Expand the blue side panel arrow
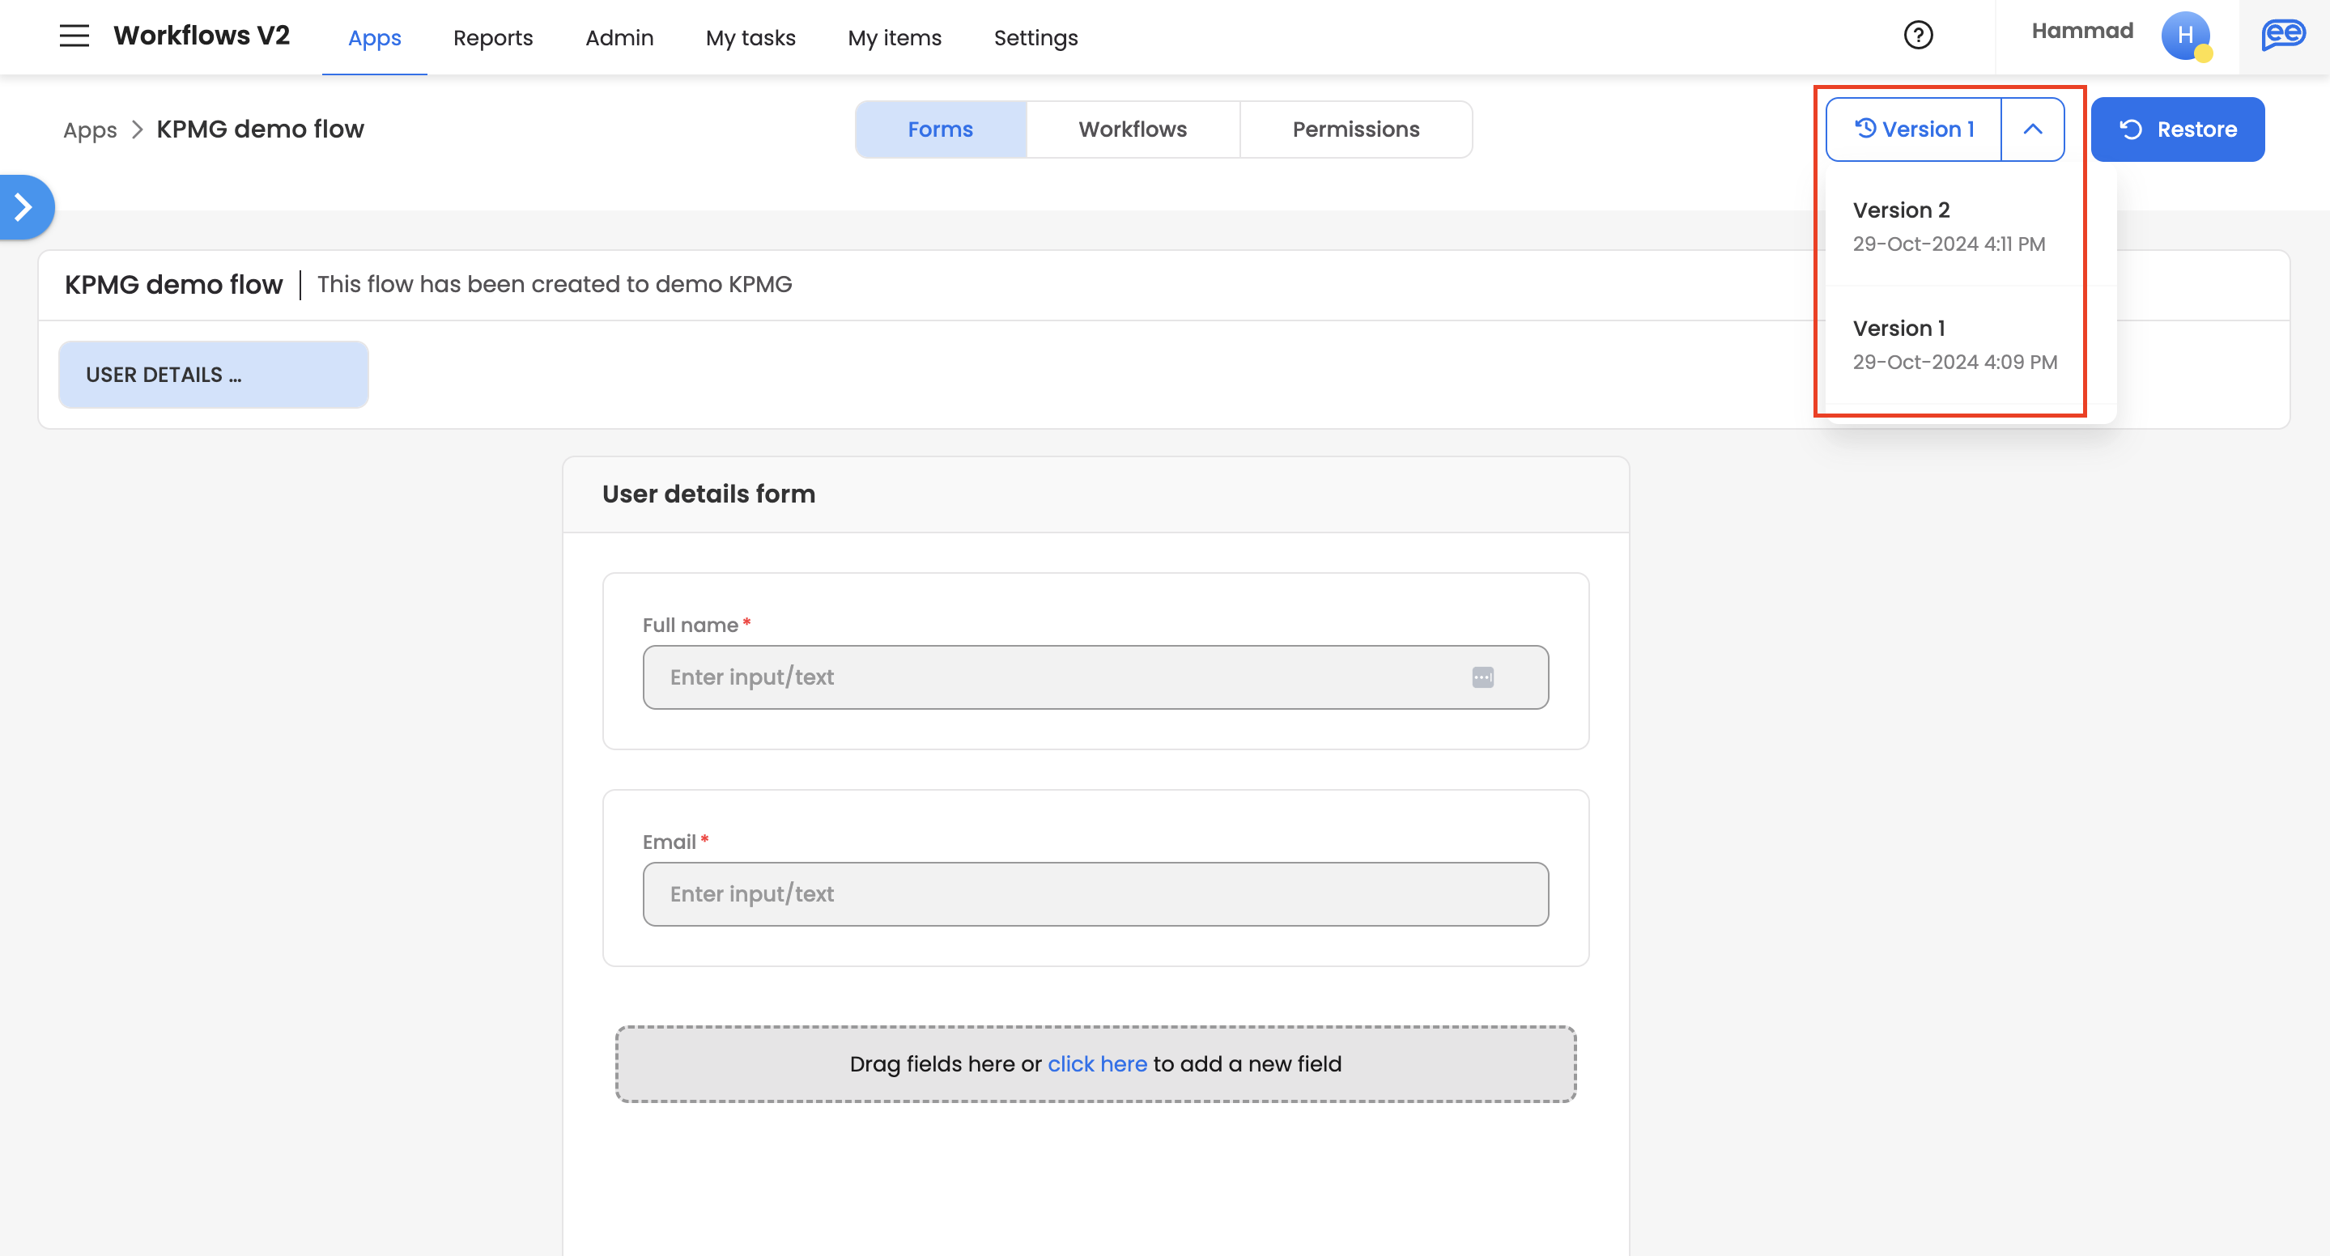Image resolution: width=2330 pixels, height=1256 pixels. click(x=24, y=207)
